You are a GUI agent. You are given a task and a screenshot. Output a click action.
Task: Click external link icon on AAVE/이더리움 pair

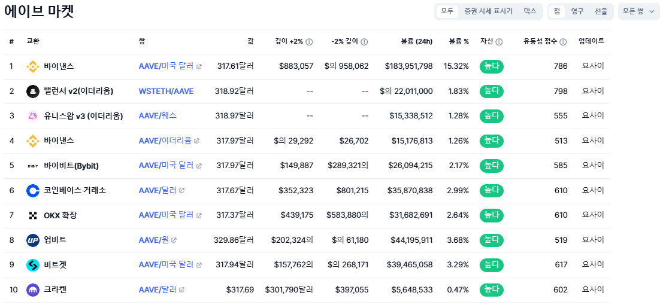[196, 141]
